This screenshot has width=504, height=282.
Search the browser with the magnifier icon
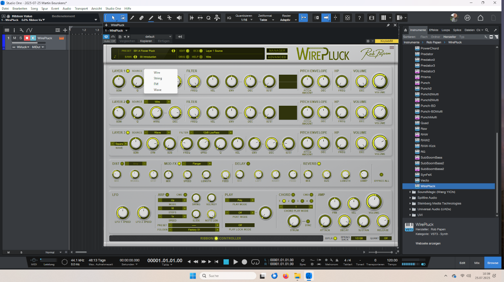(487, 30)
